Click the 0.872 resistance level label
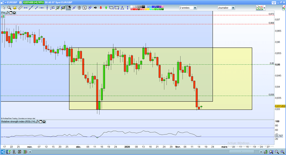The image size is (286, 155). pyautogui.click(x=271, y=14)
